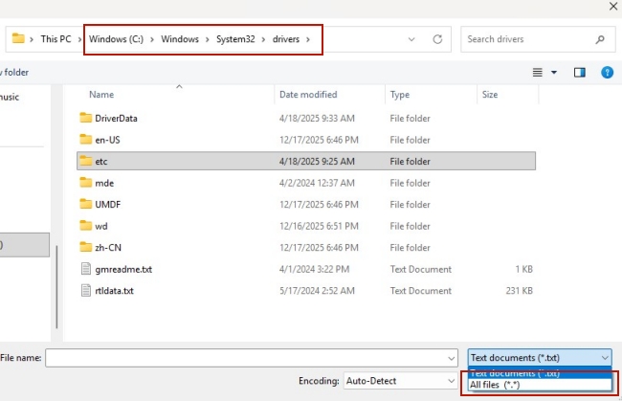Viewport: 622px width, 401px height.
Task: Click the wd date 12/16/2025 6:51 PM
Action: (319, 226)
